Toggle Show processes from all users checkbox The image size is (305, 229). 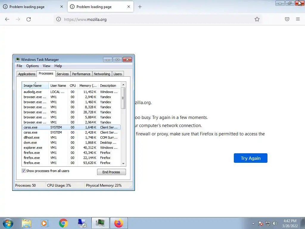click(x=24, y=171)
